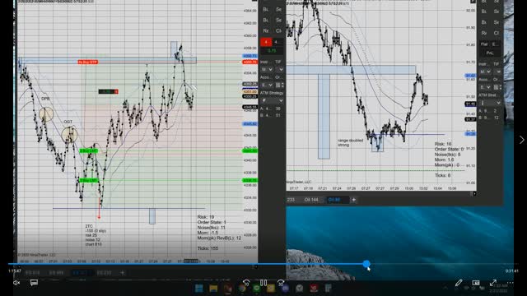
Task: Switch to the 233 tab under the right chart
Action: 291,200
